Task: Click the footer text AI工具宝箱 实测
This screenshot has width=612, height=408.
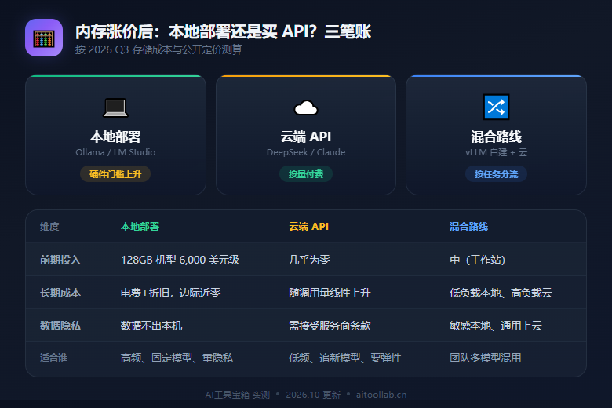Action: (238, 395)
